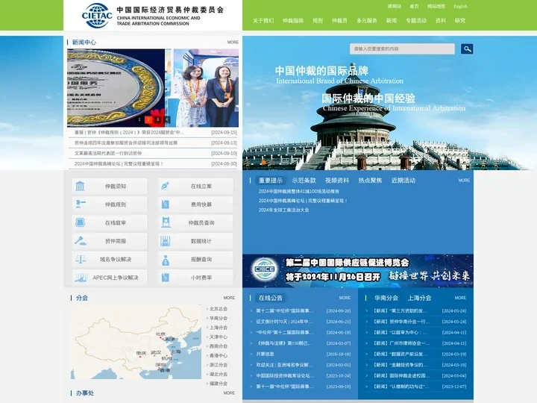
Task: Open the 《仲裁与法律》第150期 announcement
Action: point(284,343)
